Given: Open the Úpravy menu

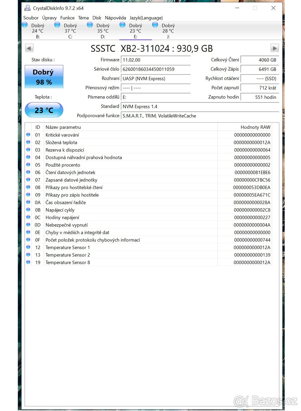Looking at the screenshot, I should point(50,18).
